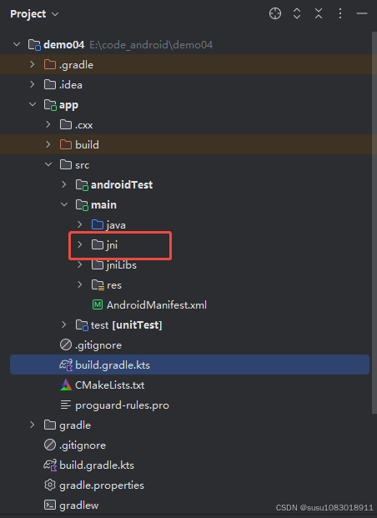377x518 pixels.
Task: Click the gradle.properties gear icon
Action: point(50,485)
